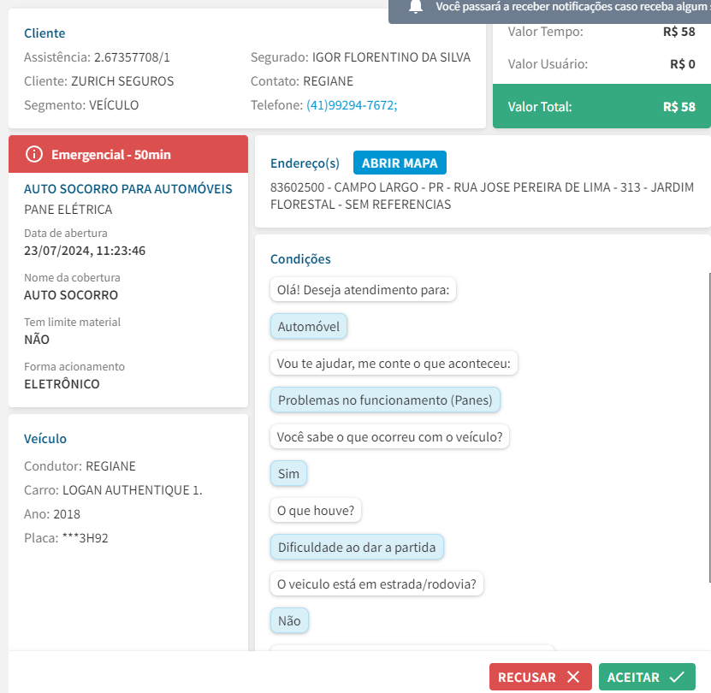Call the phone number (41)99294-7672

click(x=352, y=105)
